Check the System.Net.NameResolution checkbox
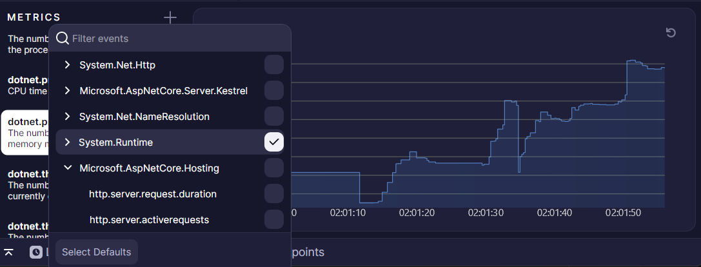This screenshot has height=267, width=701. [274, 117]
